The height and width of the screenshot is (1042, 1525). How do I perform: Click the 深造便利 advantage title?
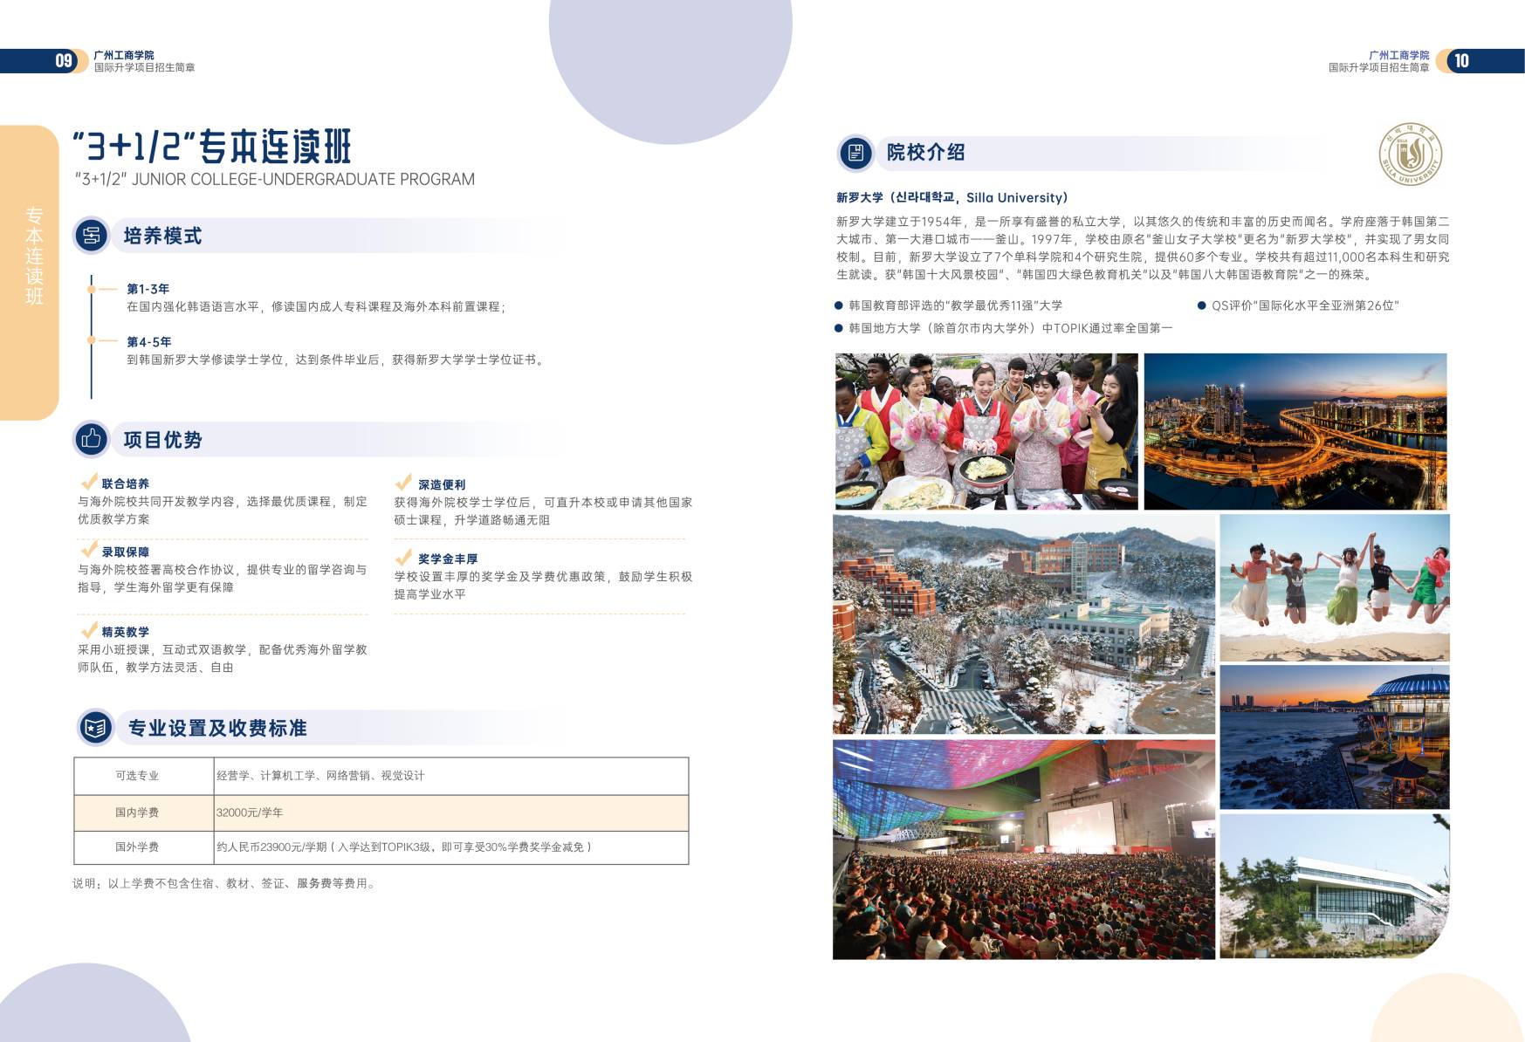point(442,484)
